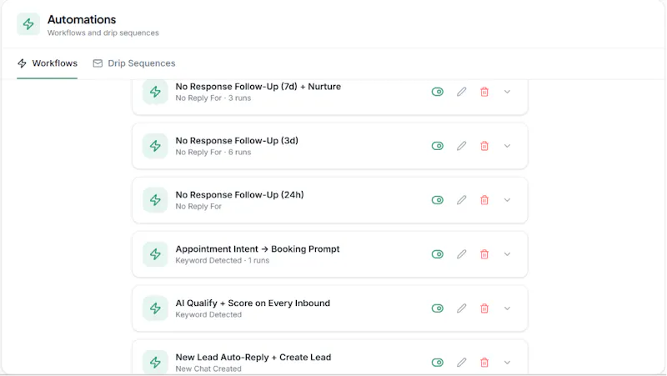Edit Appointment Intent → Booking Prompt workflow
The height and width of the screenshot is (376, 667).
(462, 254)
